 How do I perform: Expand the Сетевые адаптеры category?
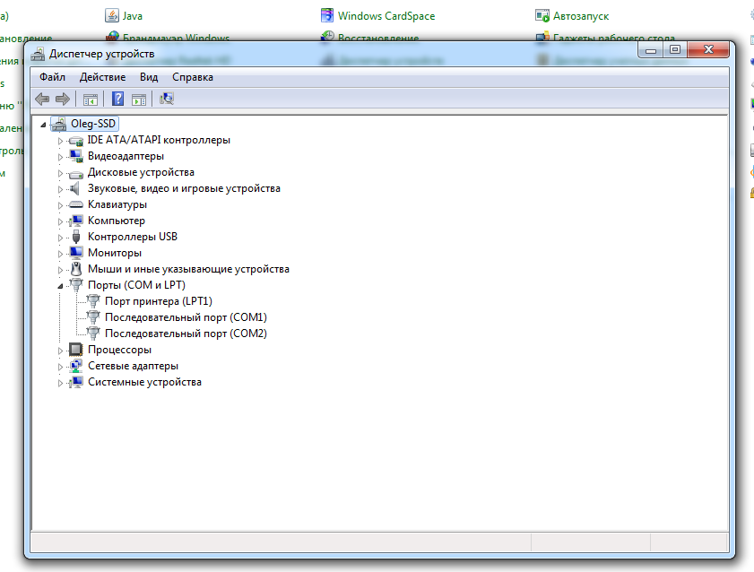click(x=61, y=367)
